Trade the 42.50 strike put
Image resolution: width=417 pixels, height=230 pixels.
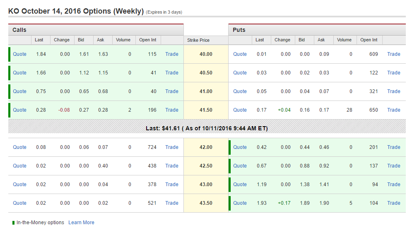pos(393,166)
